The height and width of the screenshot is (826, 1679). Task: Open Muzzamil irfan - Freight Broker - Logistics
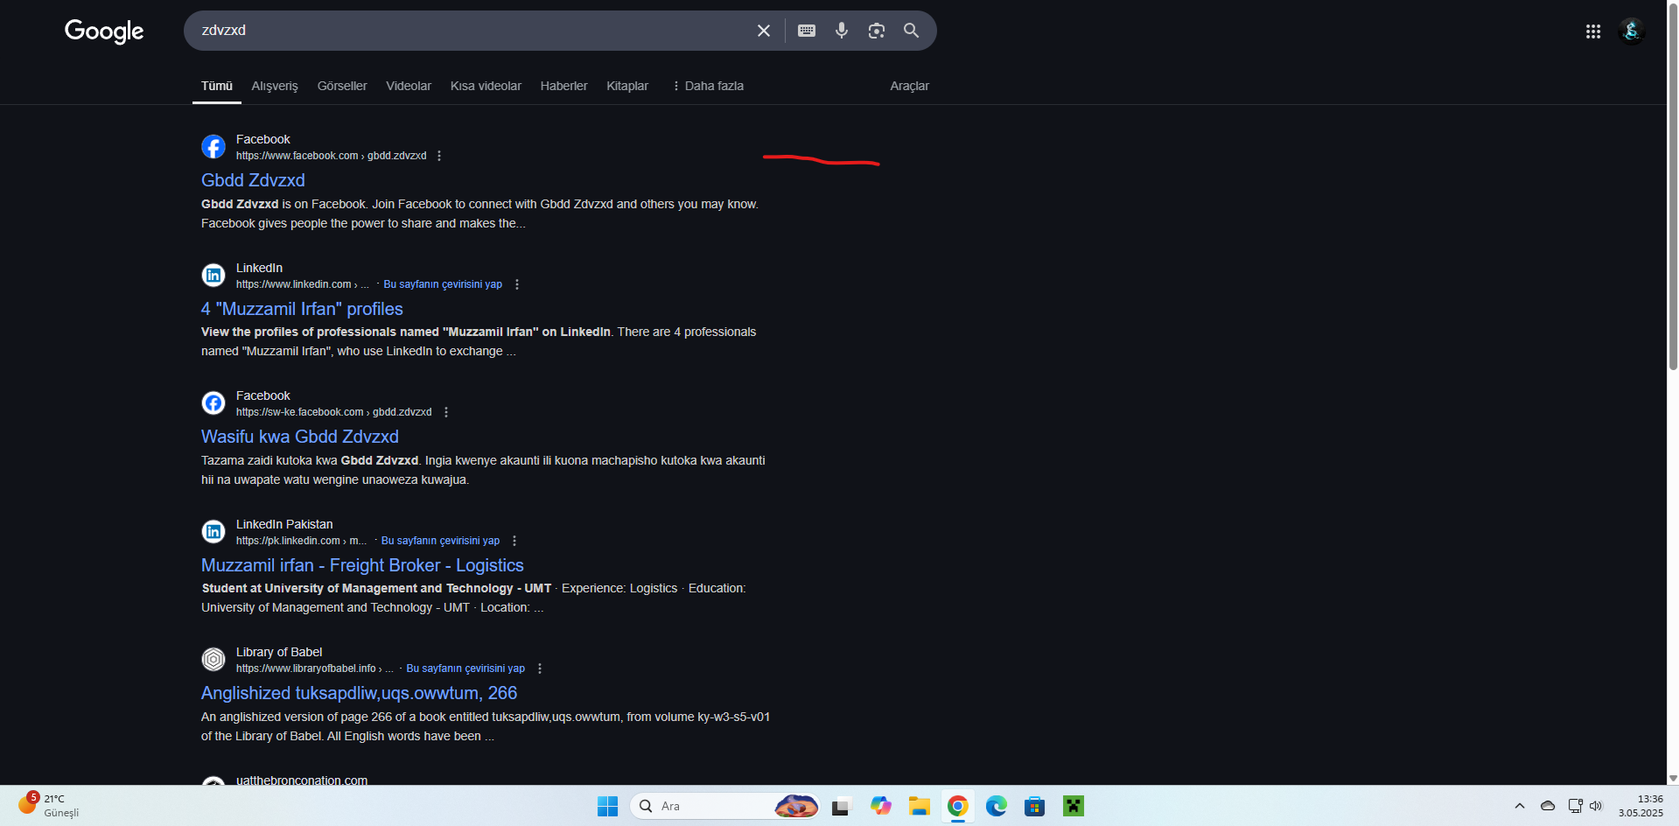362,565
